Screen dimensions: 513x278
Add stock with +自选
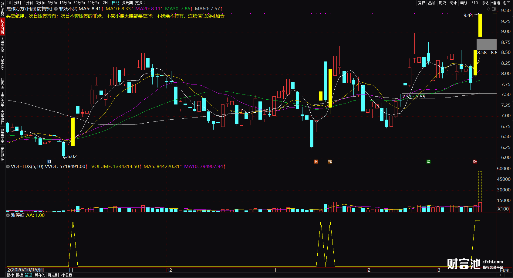point(496,3)
